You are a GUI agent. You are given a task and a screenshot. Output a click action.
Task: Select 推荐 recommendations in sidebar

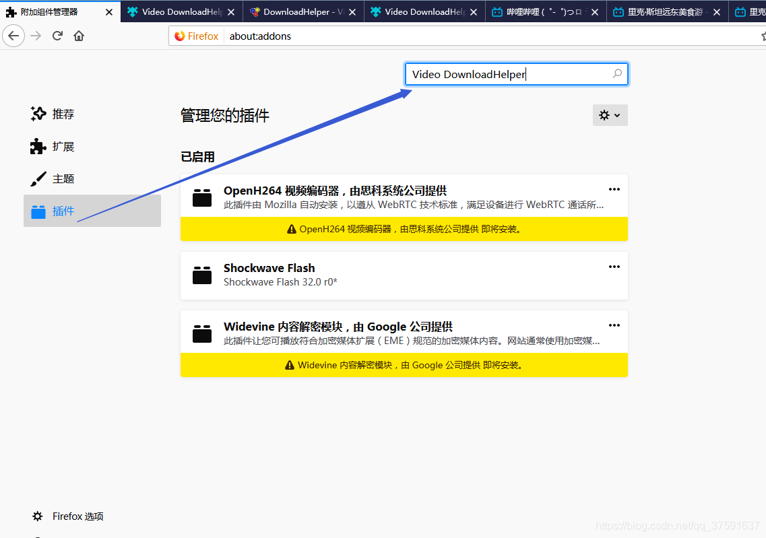click(92, 114)
